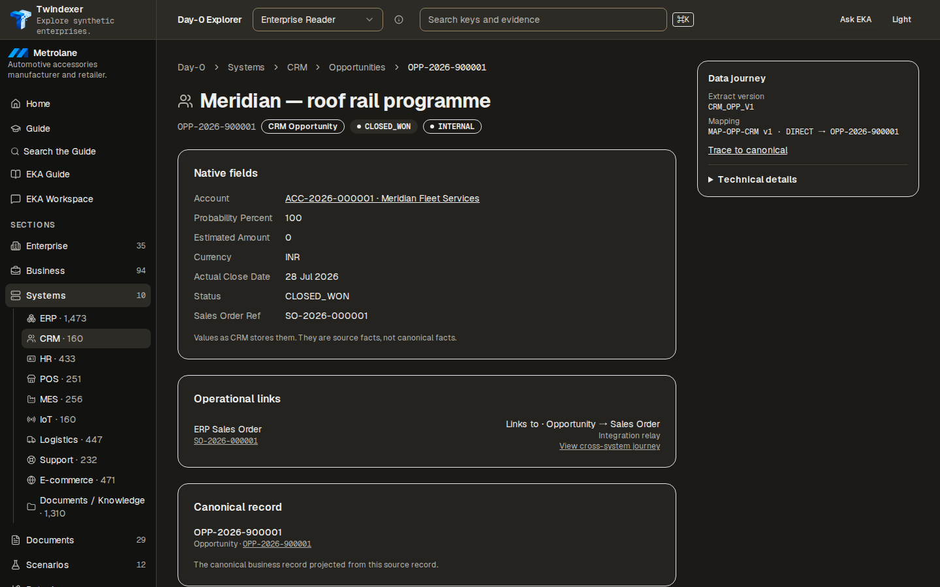Go to Day-0 breadcrumb

pyautogui.click(x=191, y=67)
